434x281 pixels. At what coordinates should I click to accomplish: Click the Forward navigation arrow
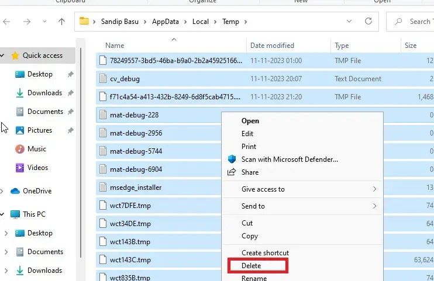(27, 22)
